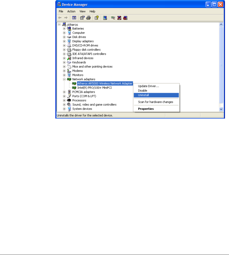Expand the PCMCIA adapters node
Screen dimensions: 229x255
[x=64, y=92]
